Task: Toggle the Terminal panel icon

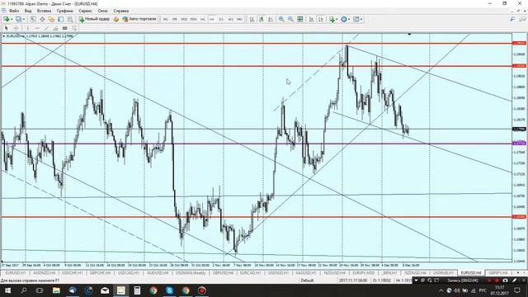Action: [60, 19]
